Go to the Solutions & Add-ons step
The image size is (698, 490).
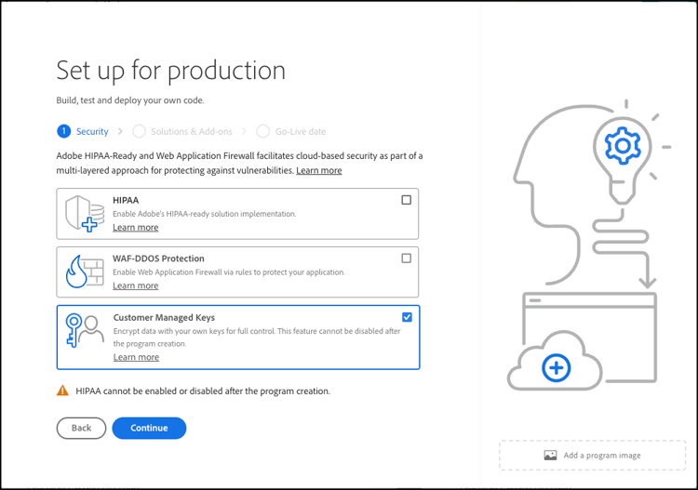[x=182, y=131]
